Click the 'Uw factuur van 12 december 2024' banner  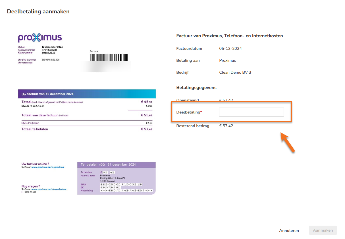(87, 94)
